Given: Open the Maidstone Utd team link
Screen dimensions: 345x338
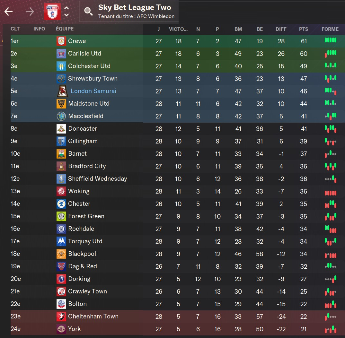Looking at the screenshot, I should 89,104.
